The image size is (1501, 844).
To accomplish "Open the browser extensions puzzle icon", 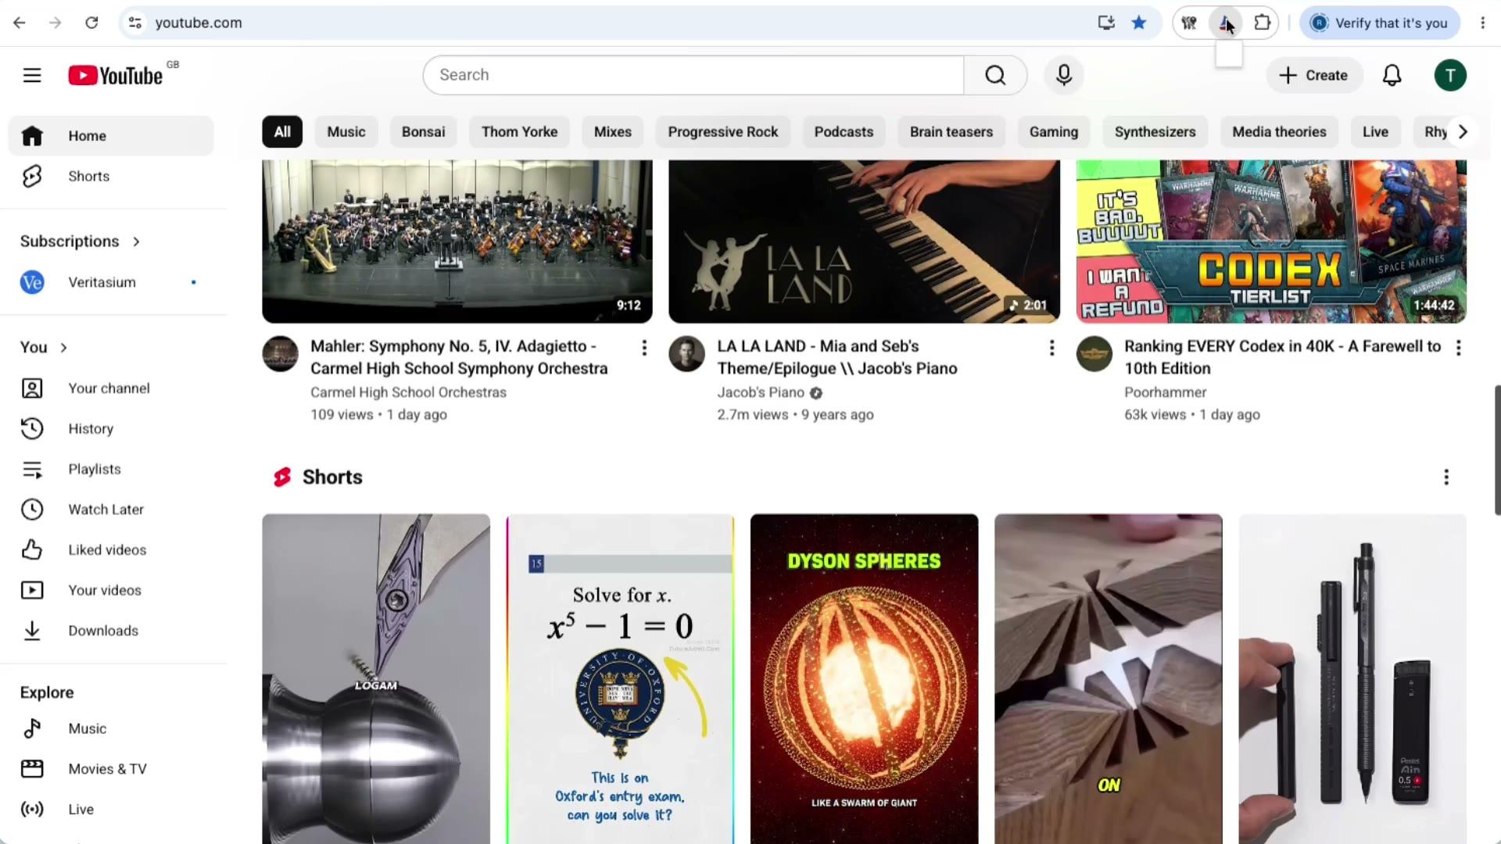I will [x=1263, y=23].
